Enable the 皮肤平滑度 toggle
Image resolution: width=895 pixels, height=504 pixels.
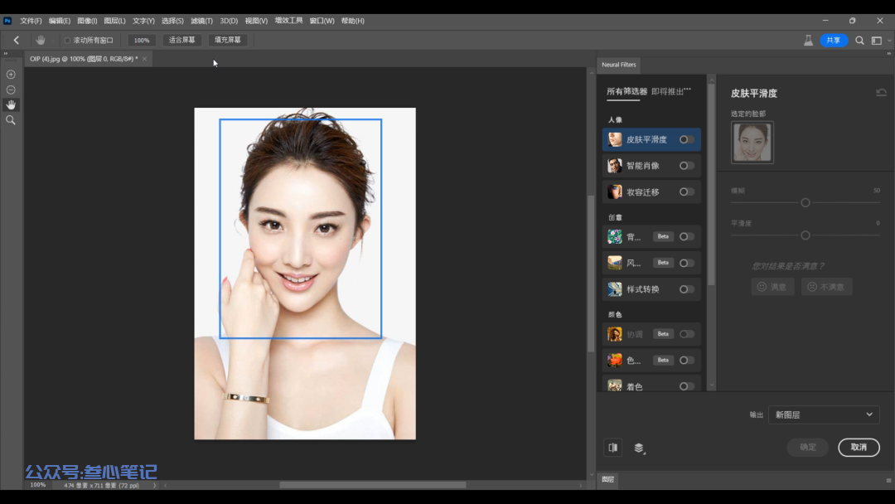point(687,139)
